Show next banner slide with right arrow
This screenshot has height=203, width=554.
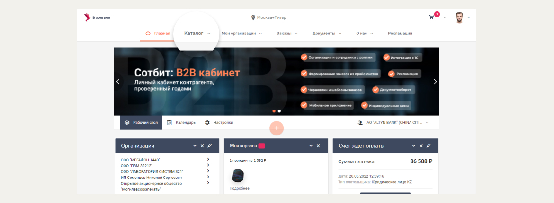click(435, 81)
